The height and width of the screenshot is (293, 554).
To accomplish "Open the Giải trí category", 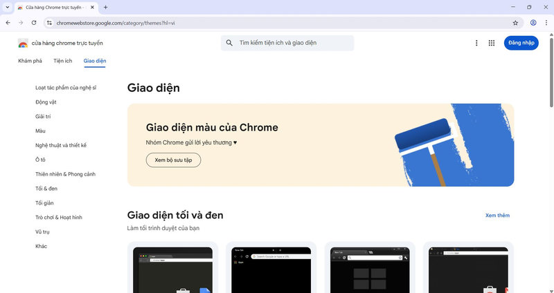I will tap(43, 117).
